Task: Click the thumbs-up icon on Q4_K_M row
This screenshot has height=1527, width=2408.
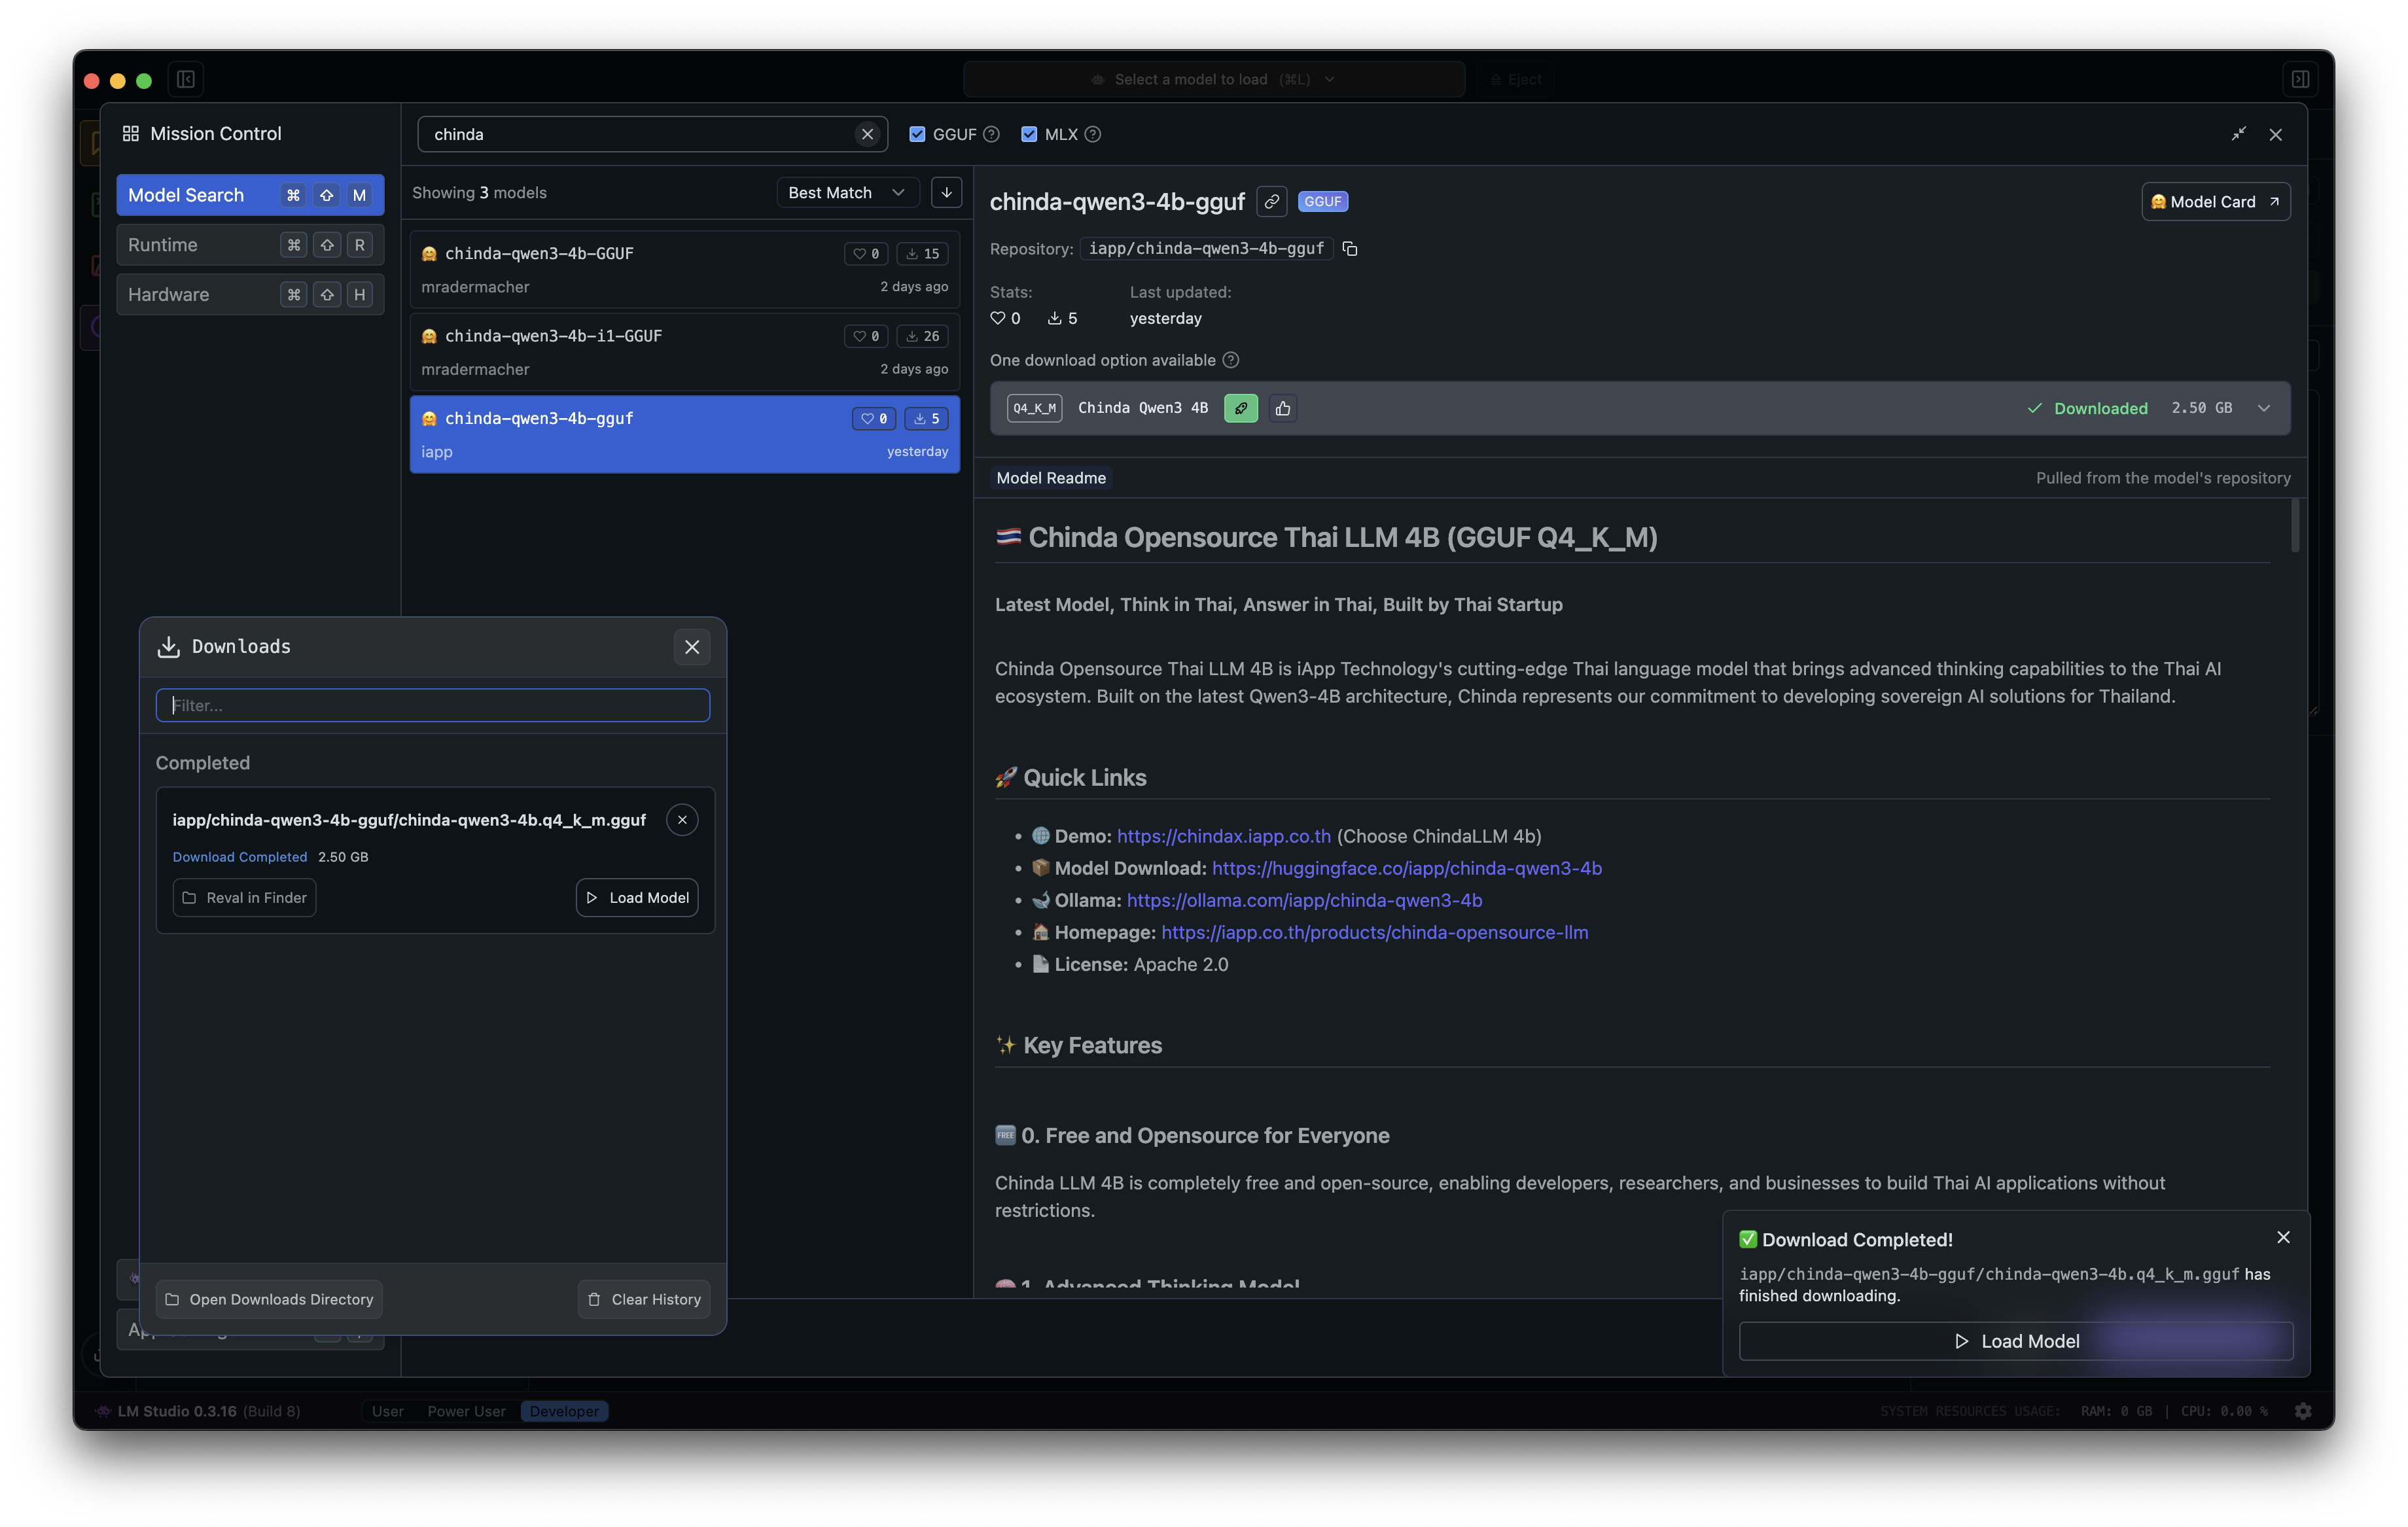Action: click(1283, 408)
